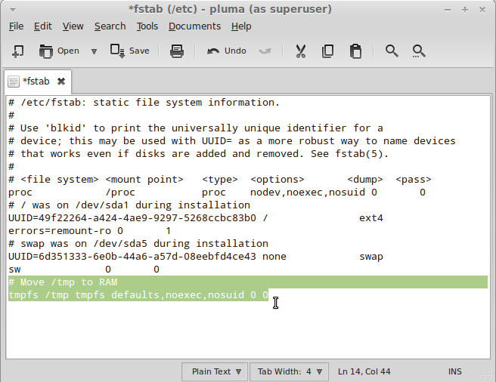This screenshot has width=496, height=382.
Task: Minimize the pluma window
Action: 448,10
